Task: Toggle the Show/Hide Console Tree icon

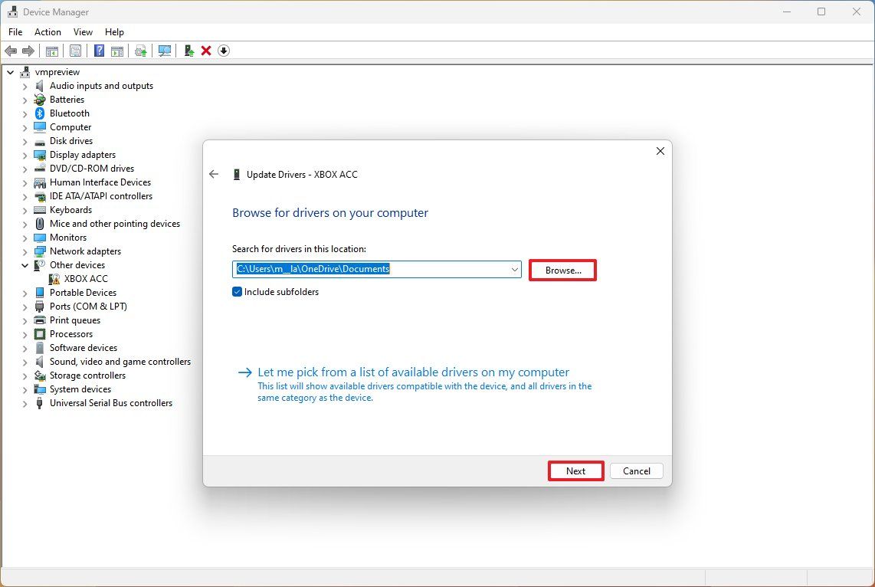Action: [x=51, y=51]
